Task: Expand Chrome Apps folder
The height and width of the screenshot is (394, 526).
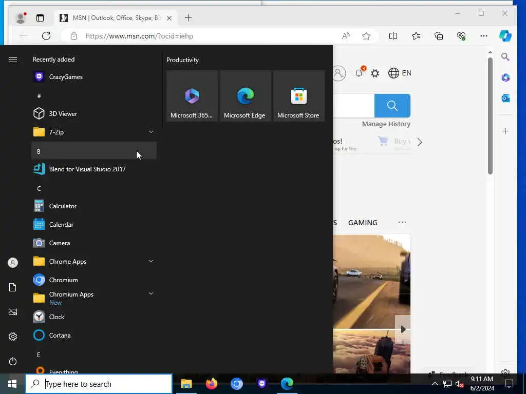Action: (x=151, y=261)
